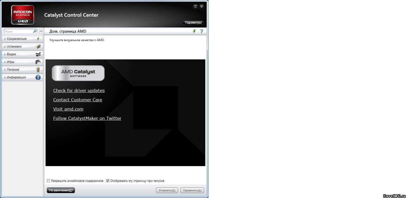Expand the Видео section
The width and height of the screenshot is (406, 198).
pos(22,54)
